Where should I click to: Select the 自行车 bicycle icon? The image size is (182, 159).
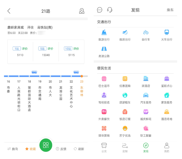click(x=146, y=35)
